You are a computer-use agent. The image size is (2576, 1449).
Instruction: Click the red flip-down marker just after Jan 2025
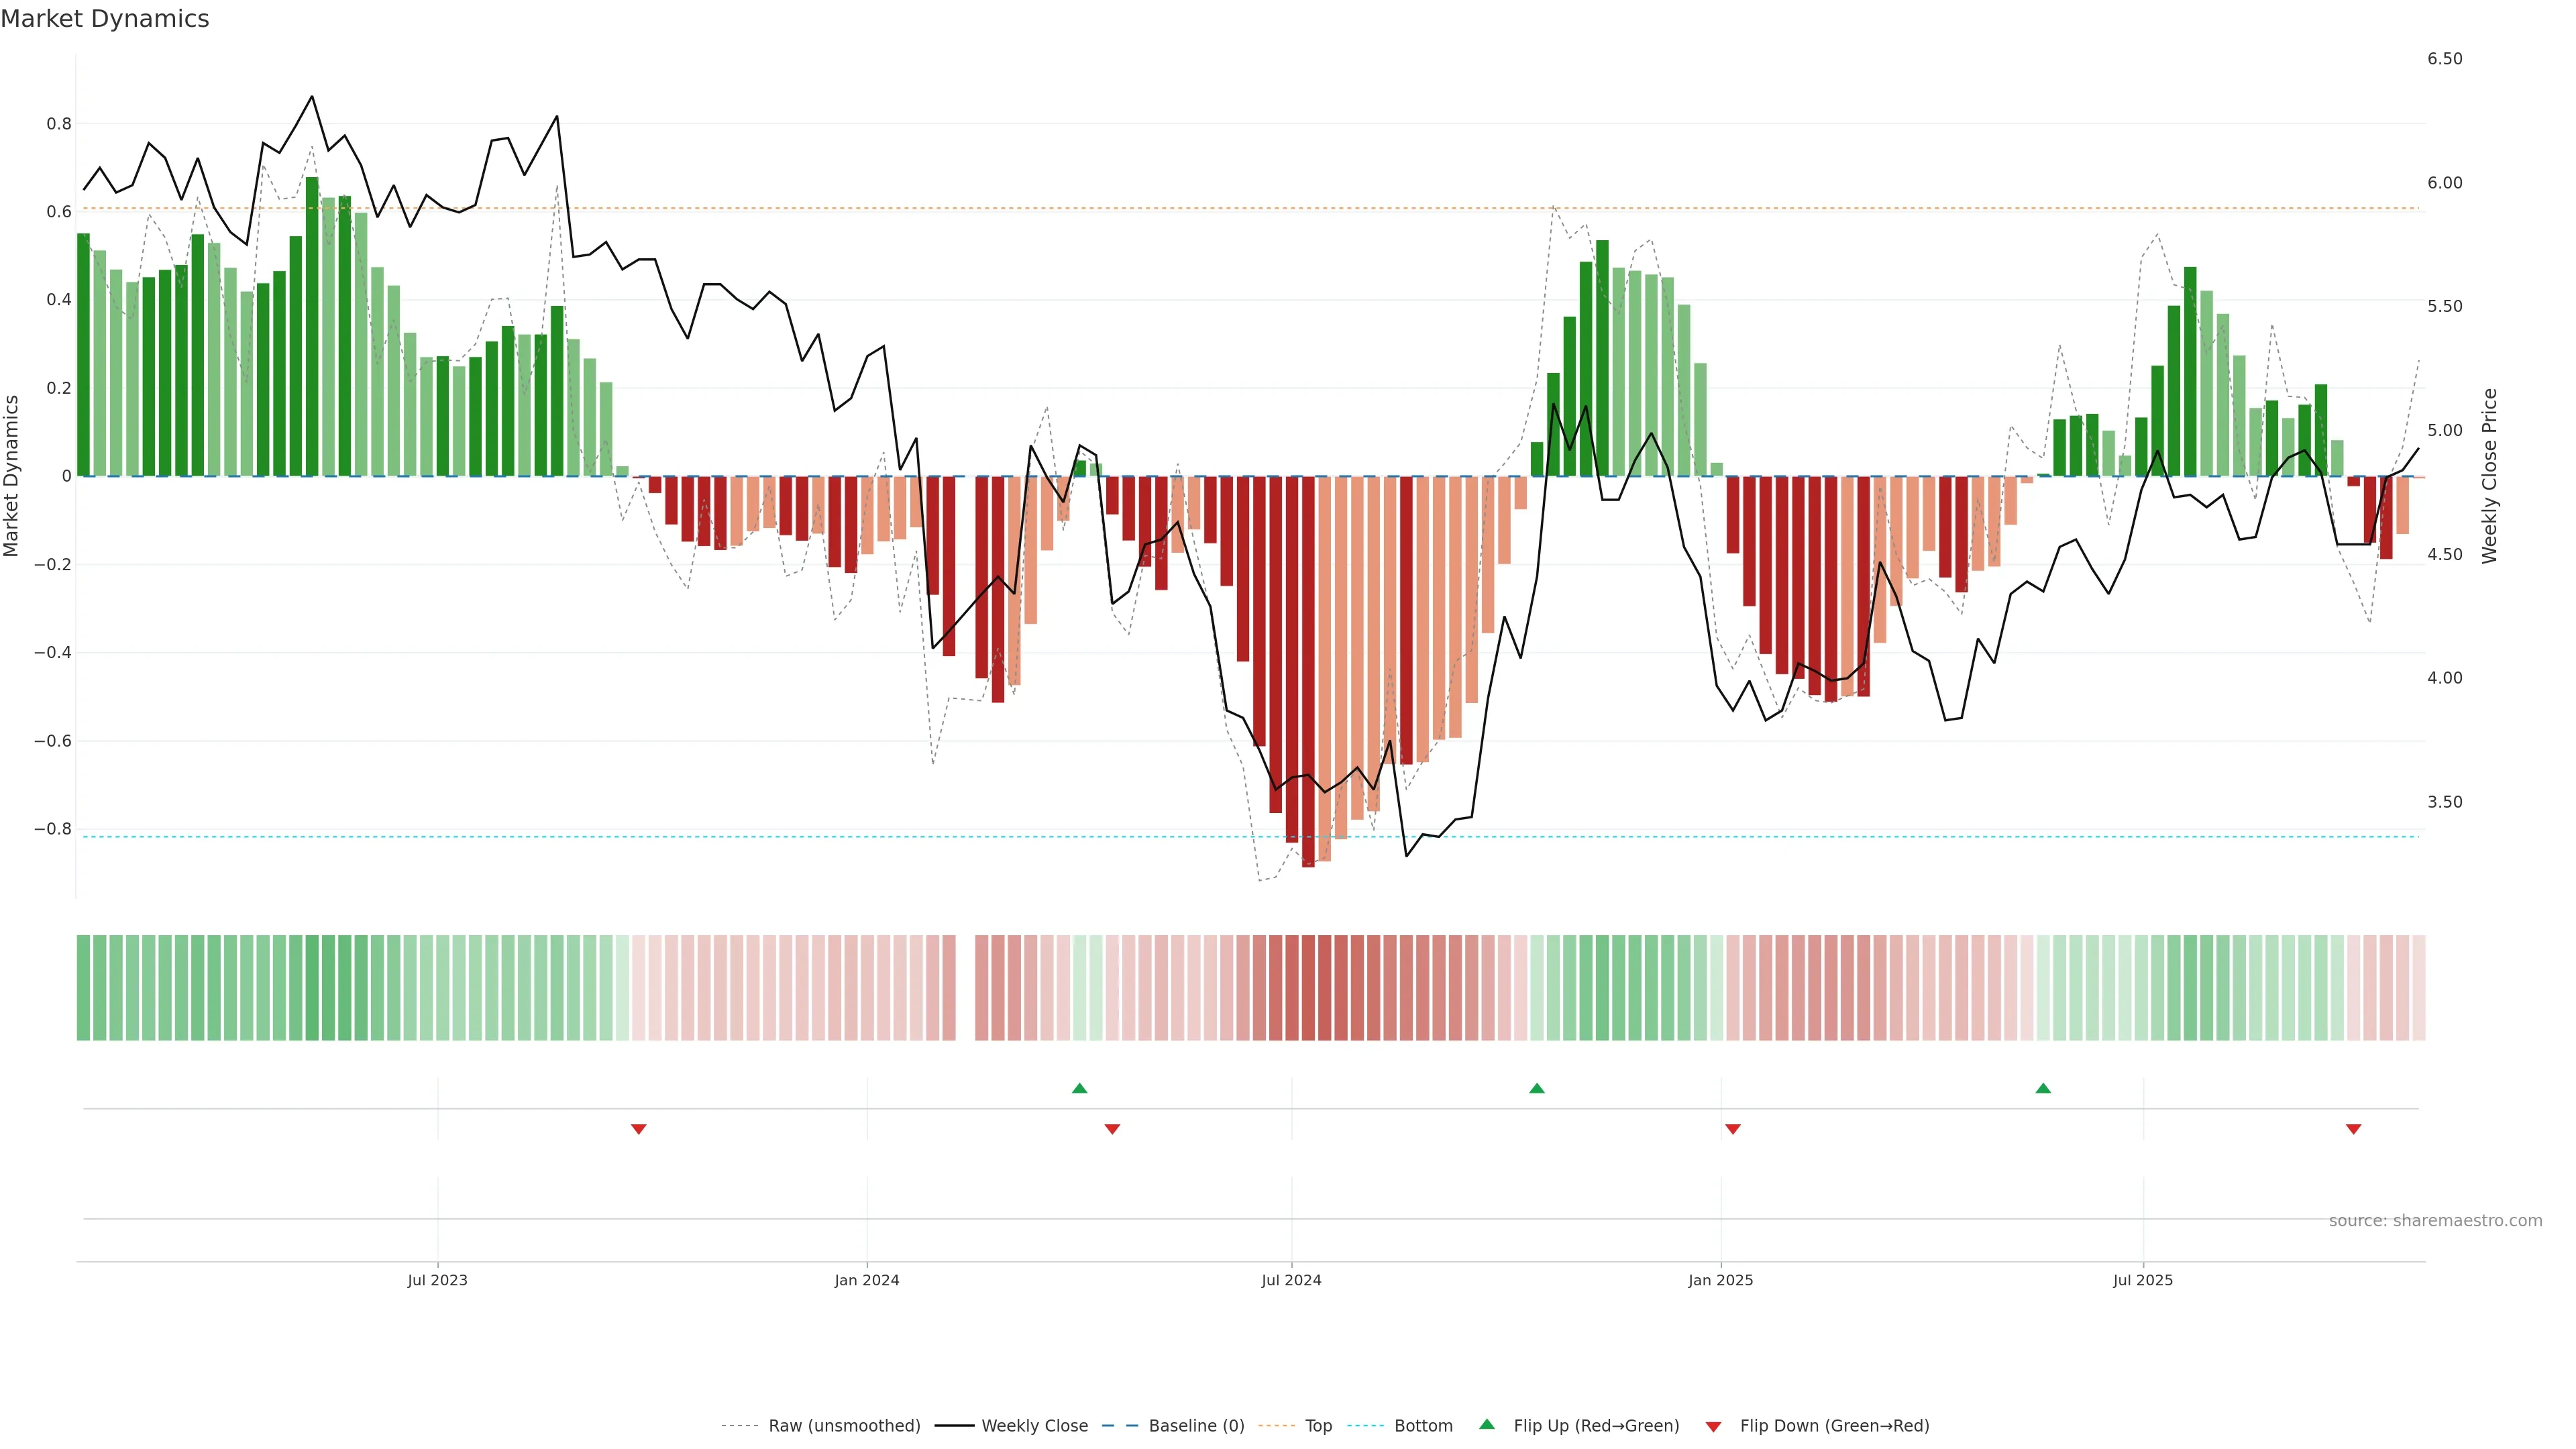pos(1733,1129)
